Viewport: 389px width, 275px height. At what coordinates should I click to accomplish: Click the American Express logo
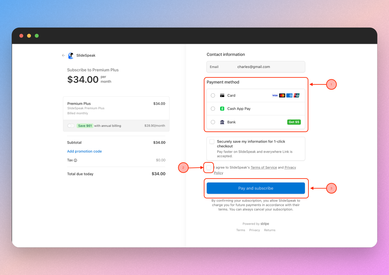tap(289, 95)
